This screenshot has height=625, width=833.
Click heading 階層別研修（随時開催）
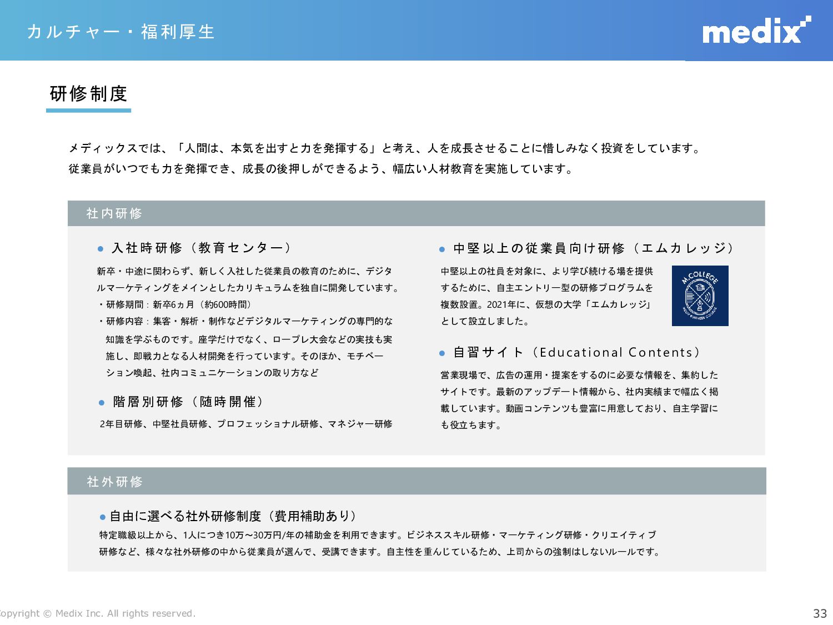[x=189, y=402]
